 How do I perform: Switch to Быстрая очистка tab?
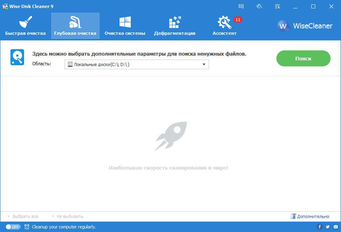(x=25, y=26)
